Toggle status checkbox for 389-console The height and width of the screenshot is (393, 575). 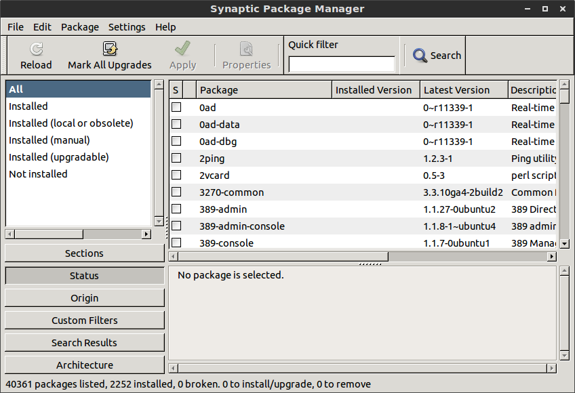[176, 243]
